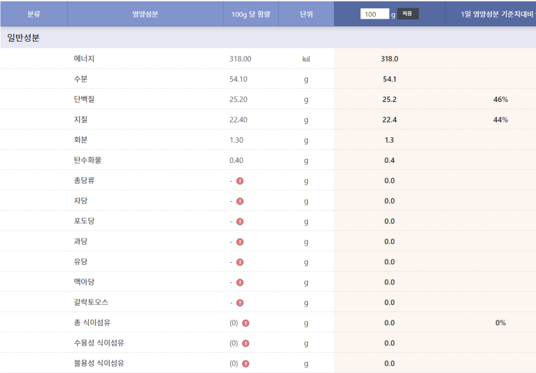
Task: Select the 영양성분 column header
Action: [146, 14]
